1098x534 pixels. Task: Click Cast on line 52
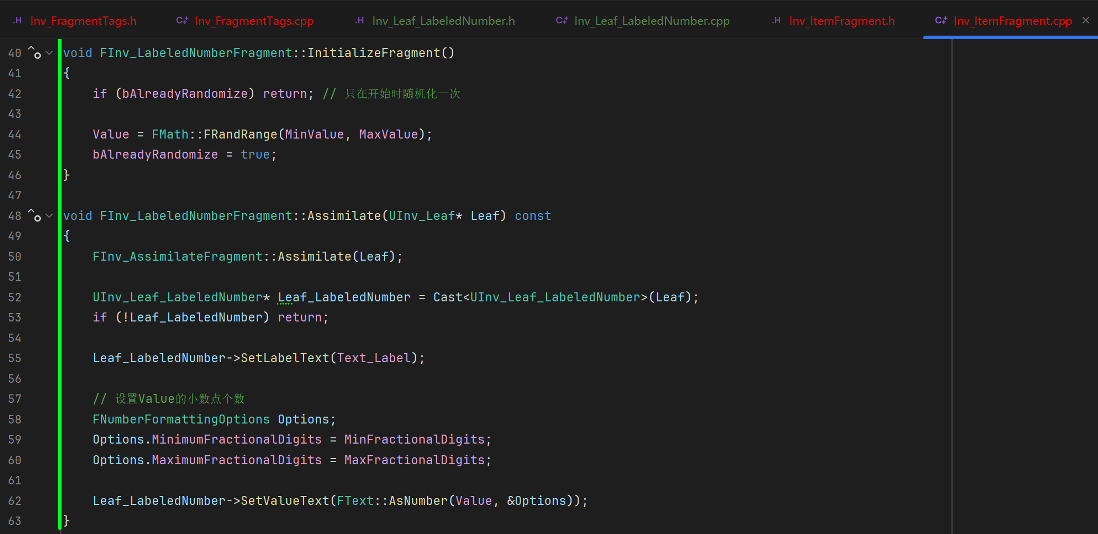pos(448,297)
